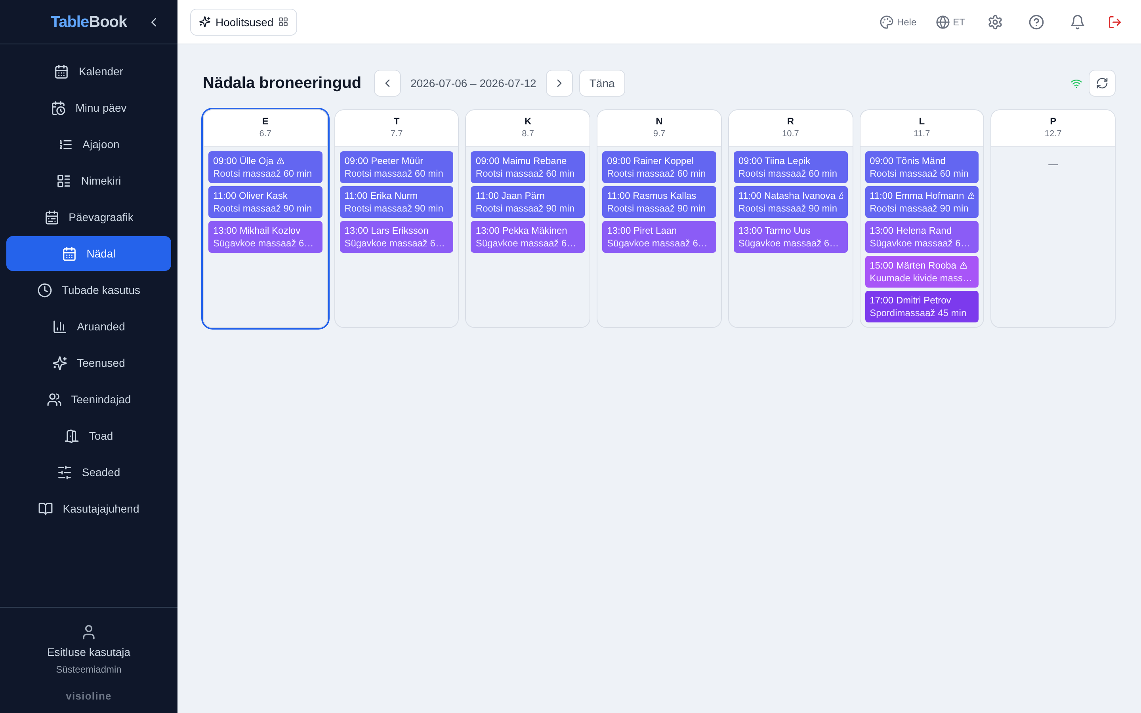Open the Hoolitsused module dropdown

click(x=243, y=22)
